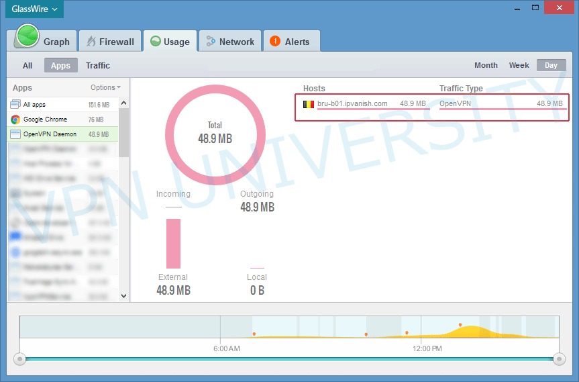Click the Traffic Type column header
Image resolution: width=579 pixels, height=382 pixels.
pyautogui.click(x=461, y=89)
